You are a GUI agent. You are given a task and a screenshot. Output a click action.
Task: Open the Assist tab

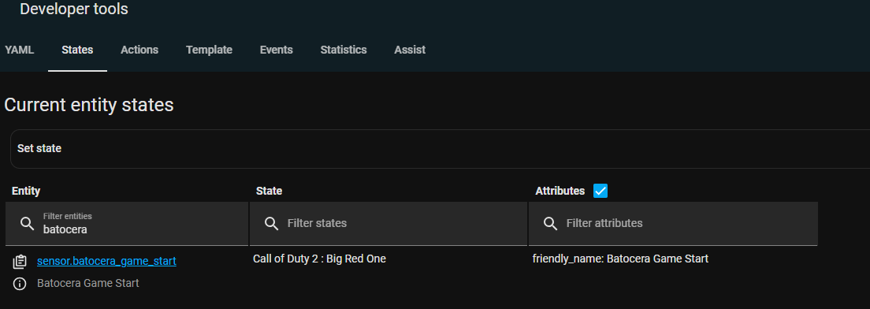410,50
